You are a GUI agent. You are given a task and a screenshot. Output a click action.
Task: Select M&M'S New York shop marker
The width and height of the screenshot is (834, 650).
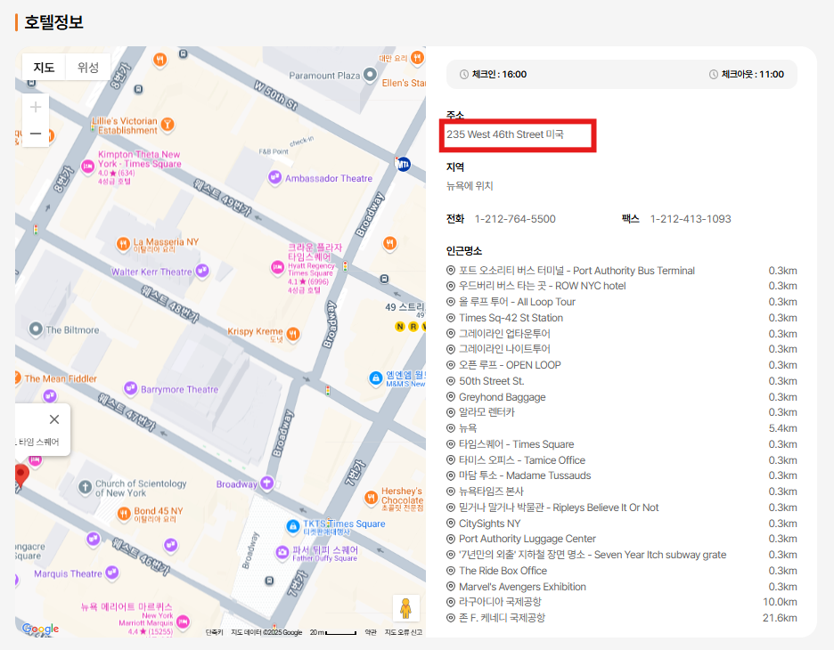[x=376, y=378]
